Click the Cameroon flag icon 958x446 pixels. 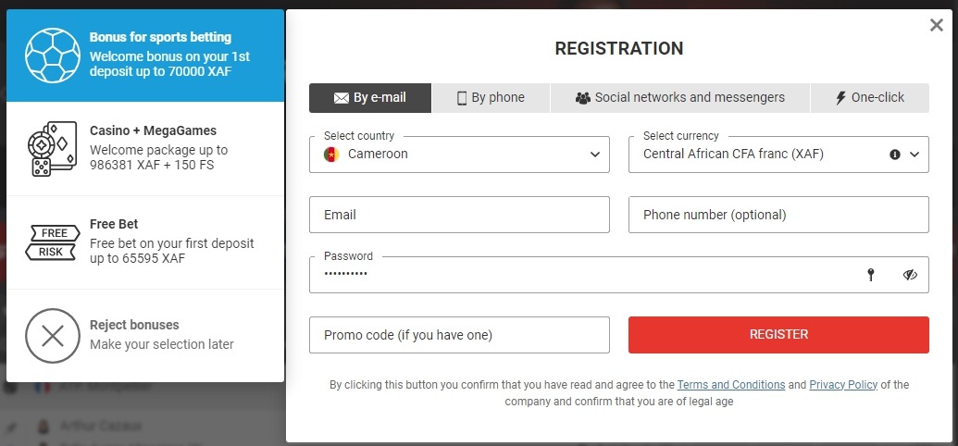point(331,155)
